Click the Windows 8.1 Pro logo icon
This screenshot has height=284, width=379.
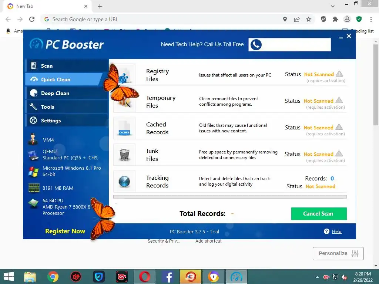(33, 171)
